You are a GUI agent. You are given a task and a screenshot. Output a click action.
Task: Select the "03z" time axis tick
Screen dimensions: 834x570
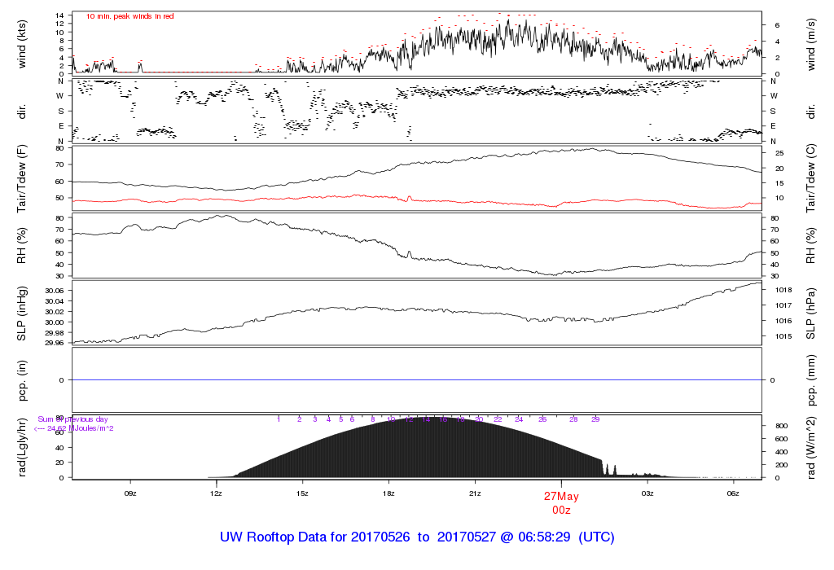(647, 493)
